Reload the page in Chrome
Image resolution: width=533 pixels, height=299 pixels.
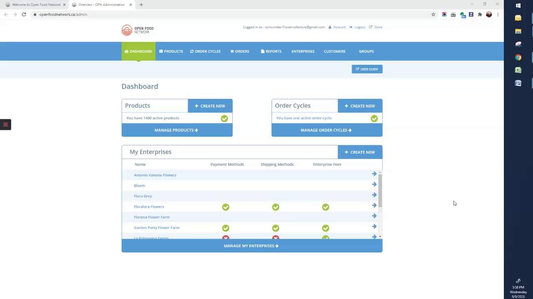(24, 14)
